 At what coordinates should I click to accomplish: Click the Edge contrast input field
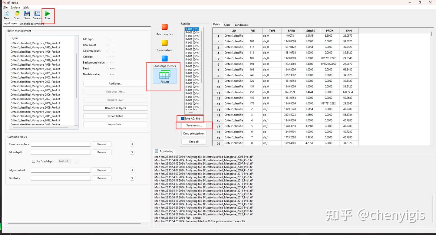(61, 170)
